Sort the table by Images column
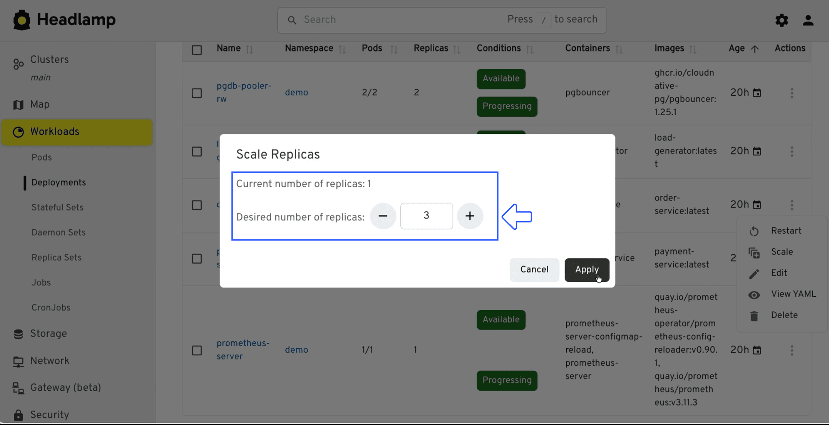Viewport: 829px width, 425px height. [x=693, y=49]
